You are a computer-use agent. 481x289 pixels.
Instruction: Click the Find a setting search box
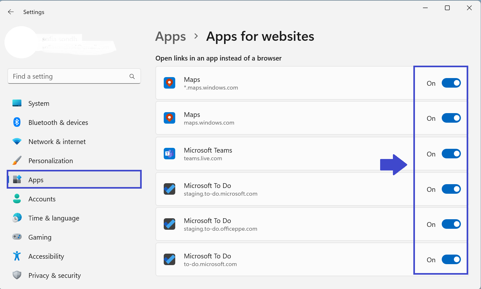point(69,76)
